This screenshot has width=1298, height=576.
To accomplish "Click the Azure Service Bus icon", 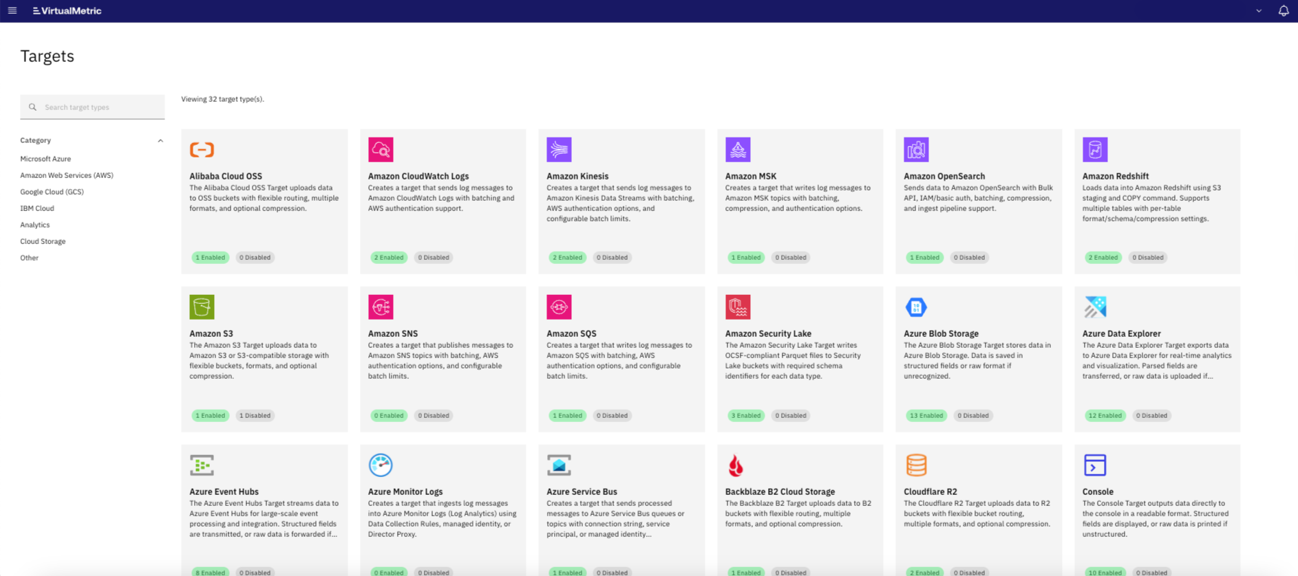I will [559, 465].
